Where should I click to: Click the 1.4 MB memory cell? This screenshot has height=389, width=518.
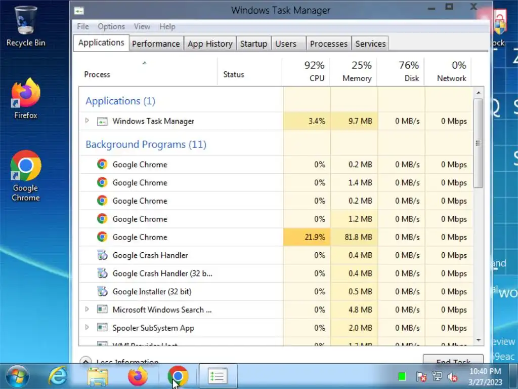tap(354, 182)
